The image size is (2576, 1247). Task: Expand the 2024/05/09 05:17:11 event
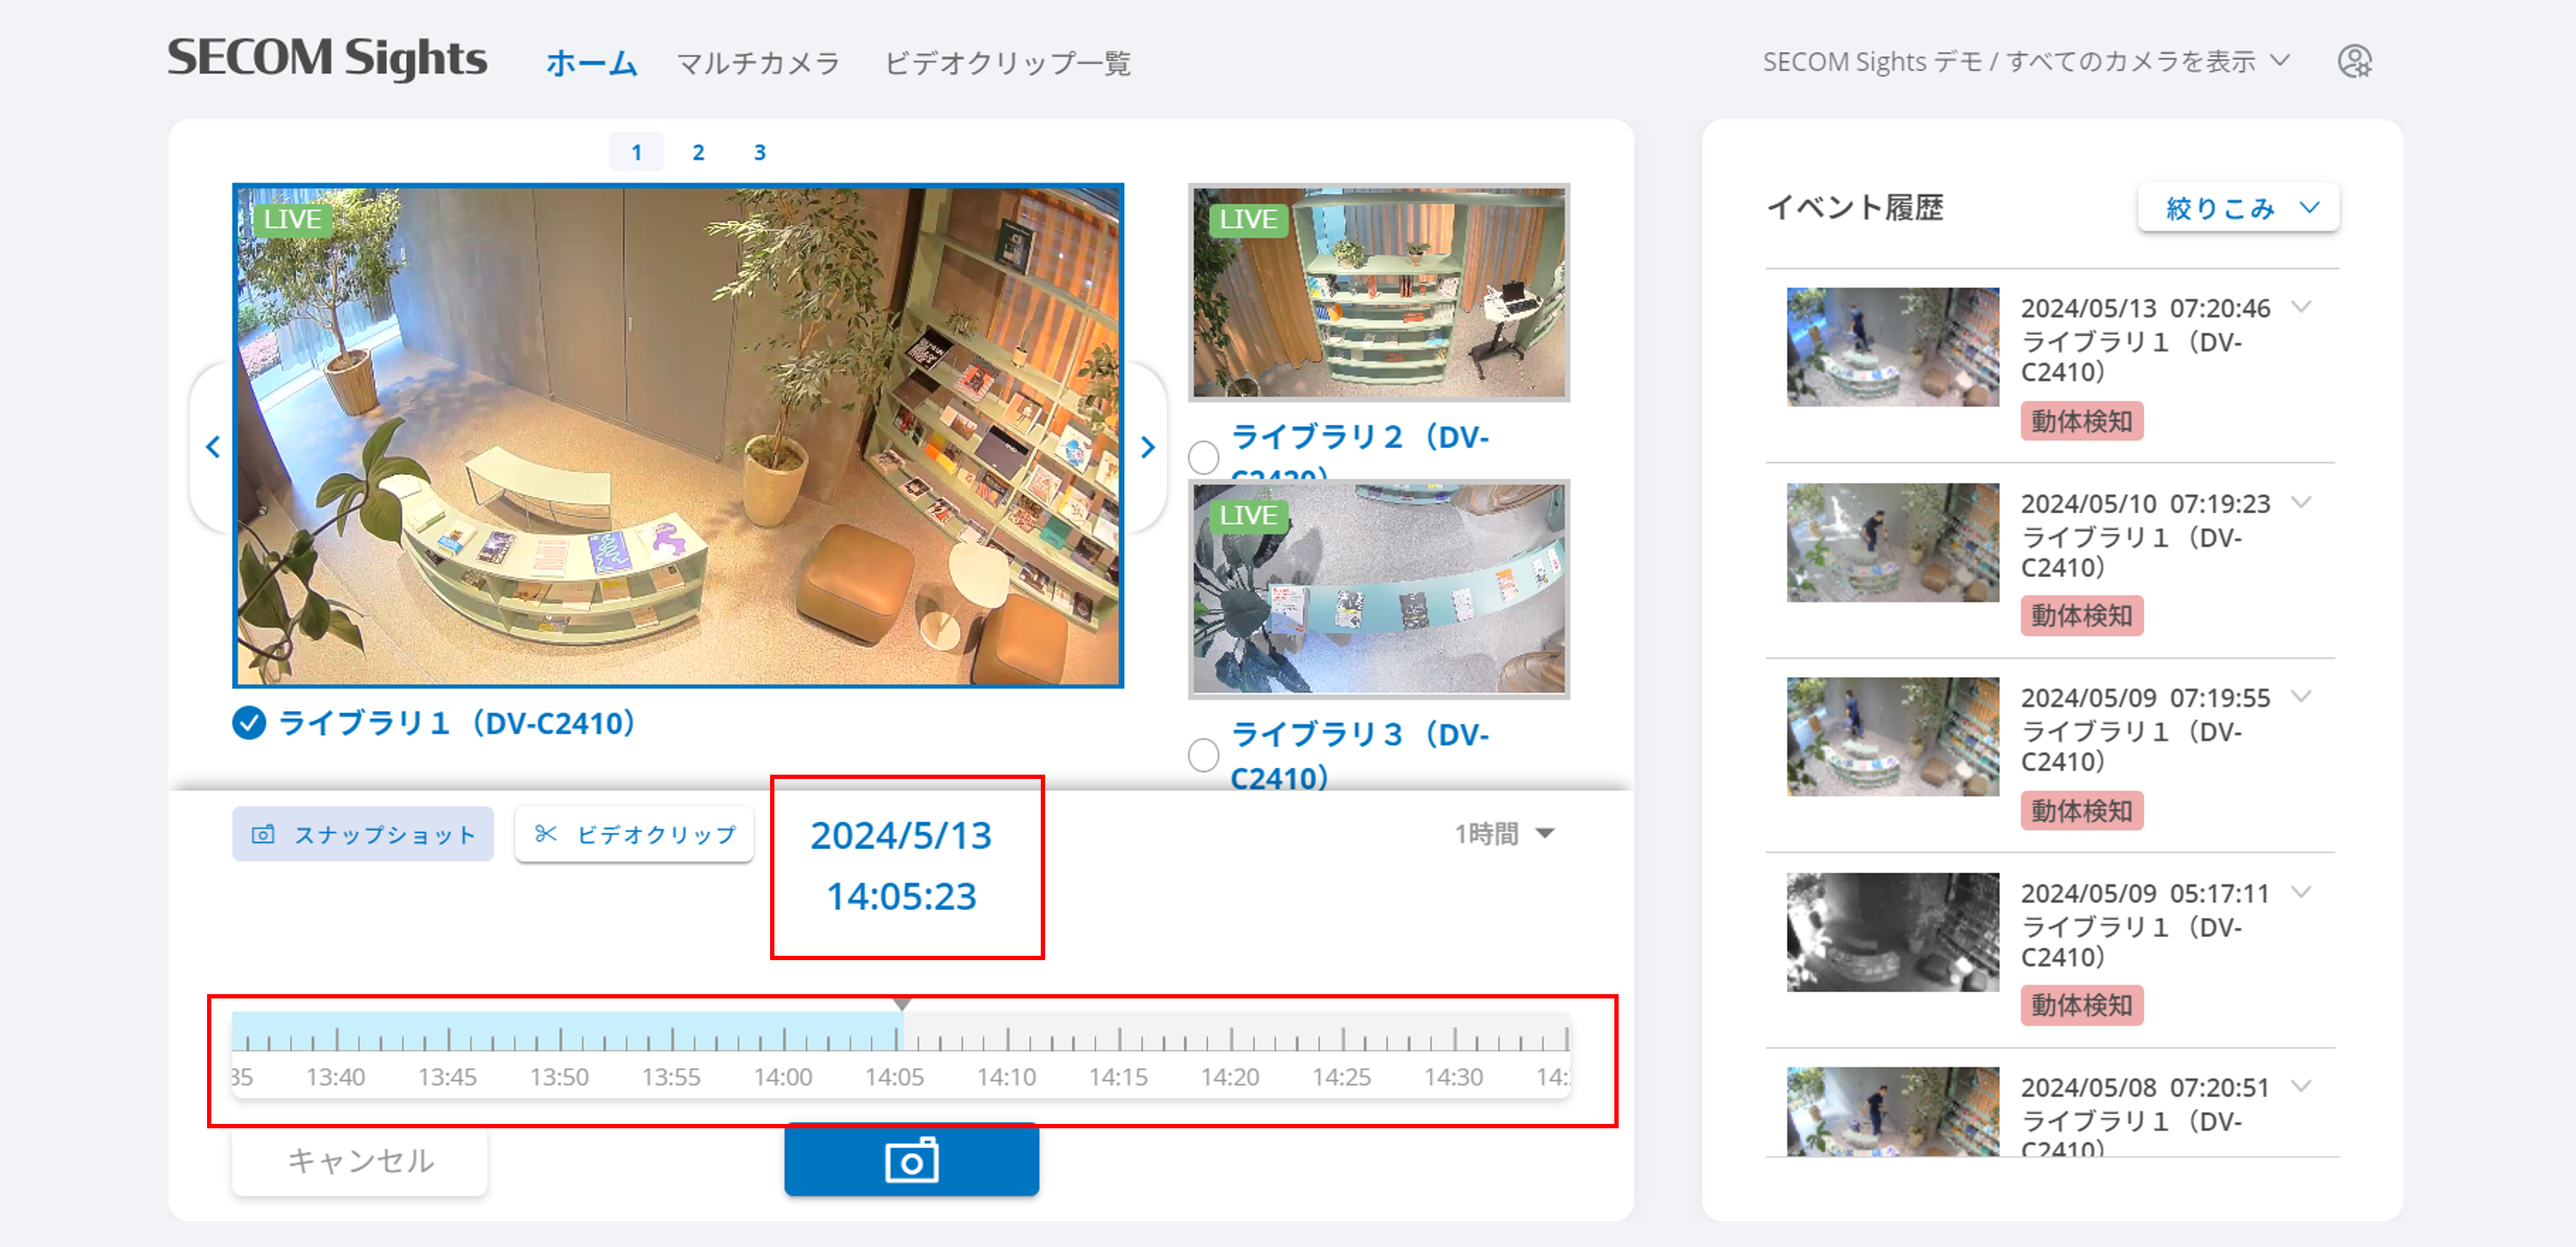click(x=2302, y=891)
